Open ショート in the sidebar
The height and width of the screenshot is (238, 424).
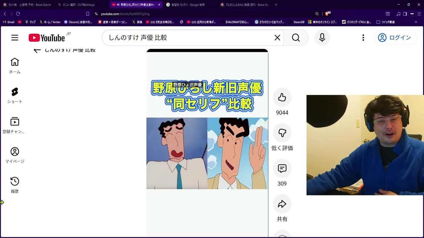pos(15,96)
